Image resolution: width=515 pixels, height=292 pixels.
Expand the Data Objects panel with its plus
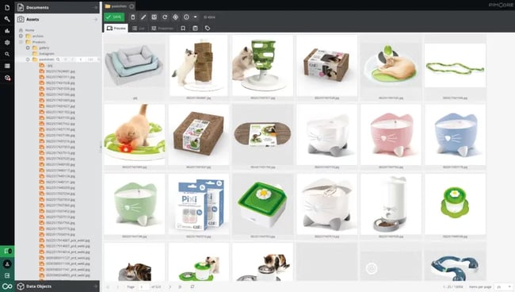95,286
